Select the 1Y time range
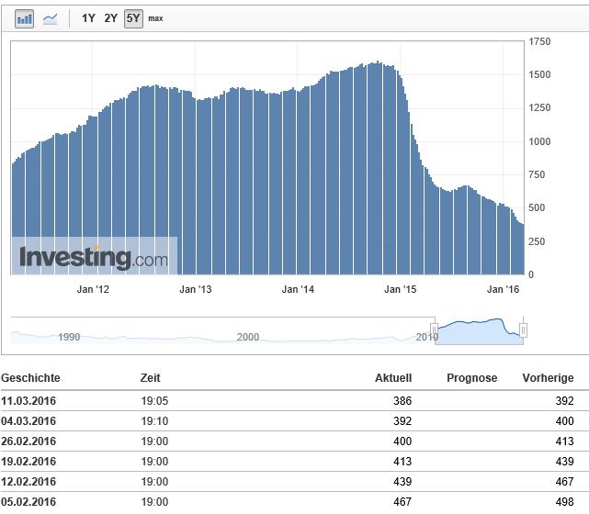Image resolution: width=589 pixels, height=514 pixels. point(88,18)
